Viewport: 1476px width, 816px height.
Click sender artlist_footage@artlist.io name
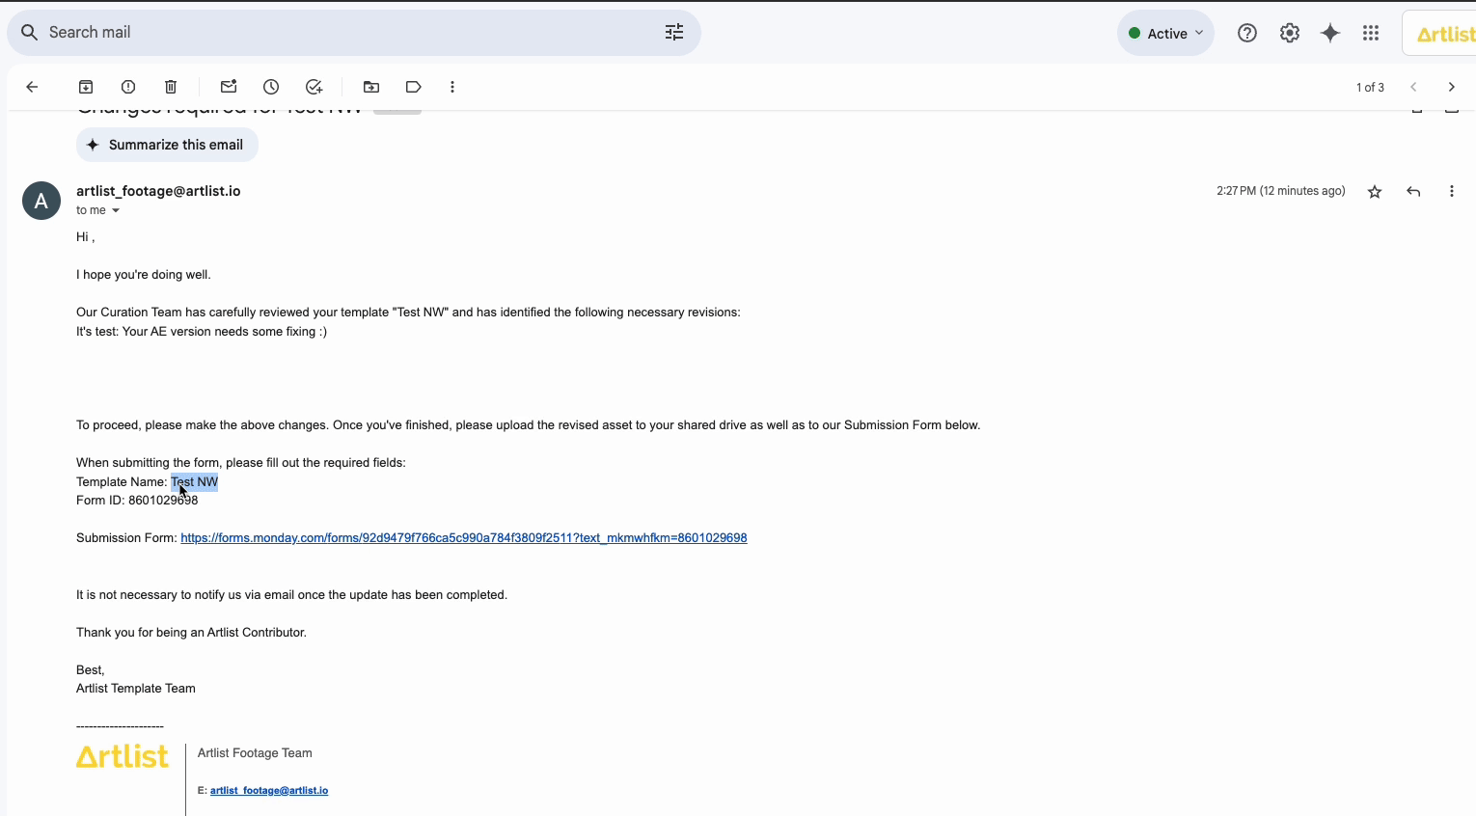tap(158, 191)
